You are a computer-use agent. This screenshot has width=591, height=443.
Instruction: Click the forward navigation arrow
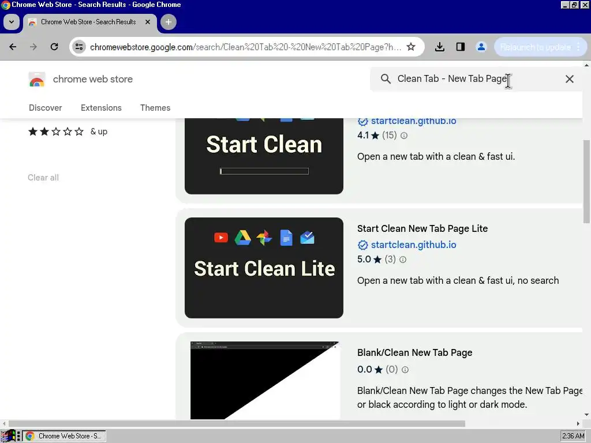click(x=33, y=47)
